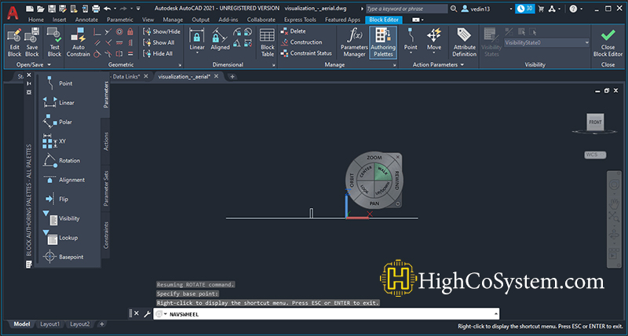Open the VisibilityState0 dropdown
Screen dimensions: 628x336
(x=546, y=42)
